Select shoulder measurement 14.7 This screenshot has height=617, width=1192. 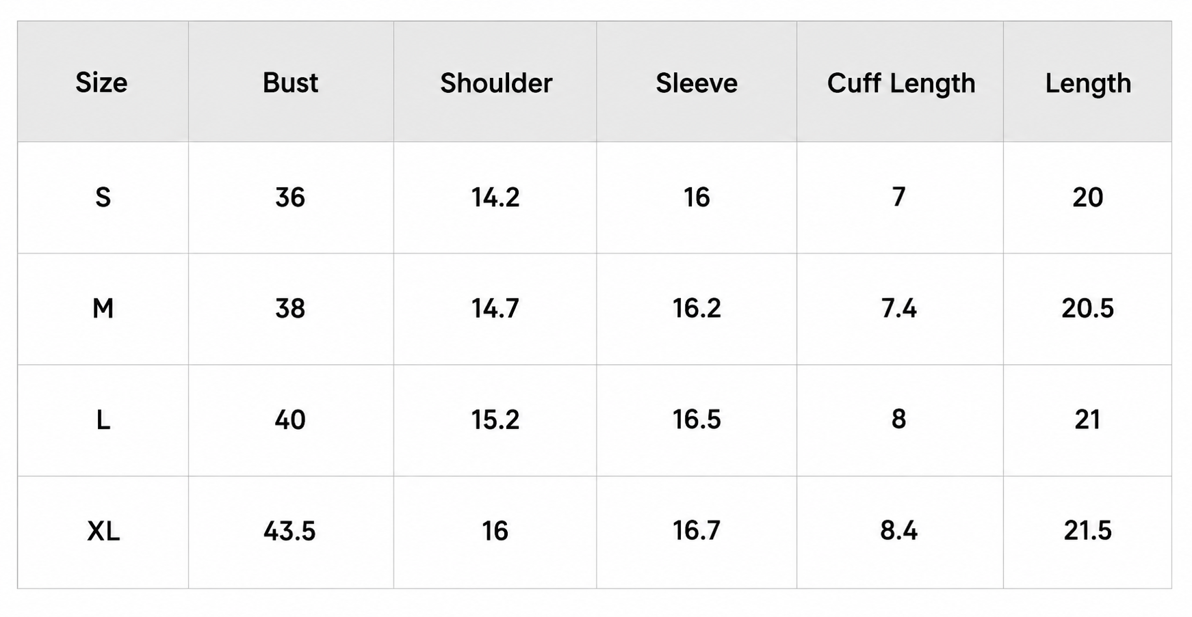click(495, 309)
